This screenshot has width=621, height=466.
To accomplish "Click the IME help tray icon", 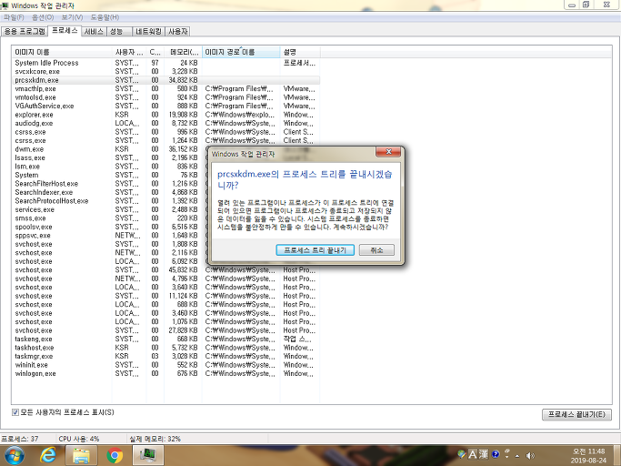I will click(495, 454).
